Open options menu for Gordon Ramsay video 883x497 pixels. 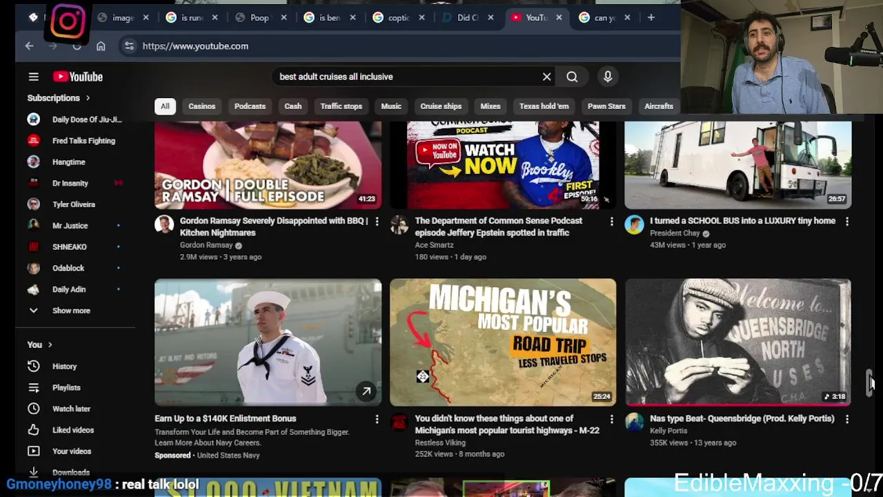[x=377, y=222]
